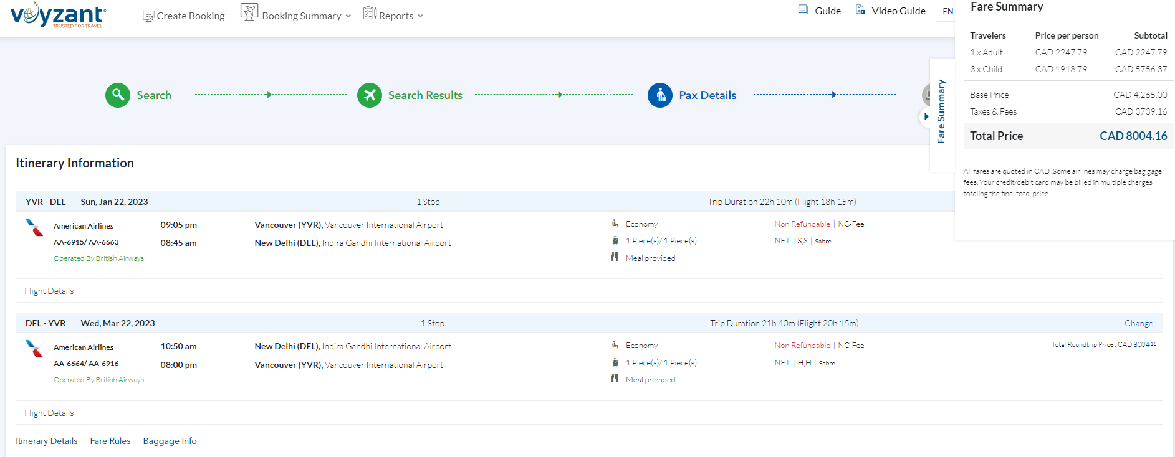Click the Search Results airplane icon
The image size is (1175, 457).
[x=369, y=95]
